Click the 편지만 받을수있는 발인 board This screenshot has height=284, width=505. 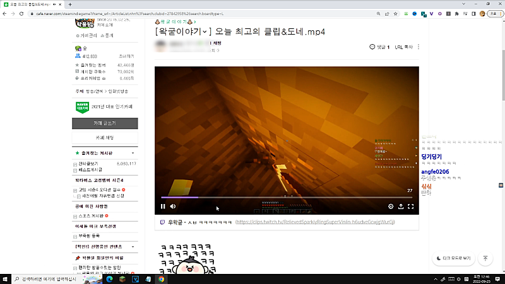click(100, 267)
